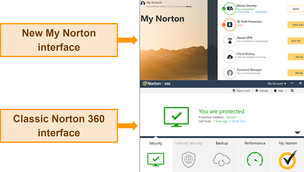Click the Performance gauge icon

[255, 159]
